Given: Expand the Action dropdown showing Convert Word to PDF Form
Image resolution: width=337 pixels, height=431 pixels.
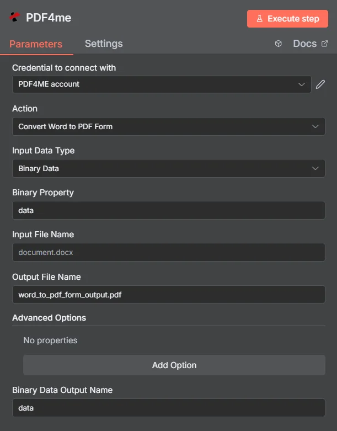Looking at the screenshot, I should (169, 126).
